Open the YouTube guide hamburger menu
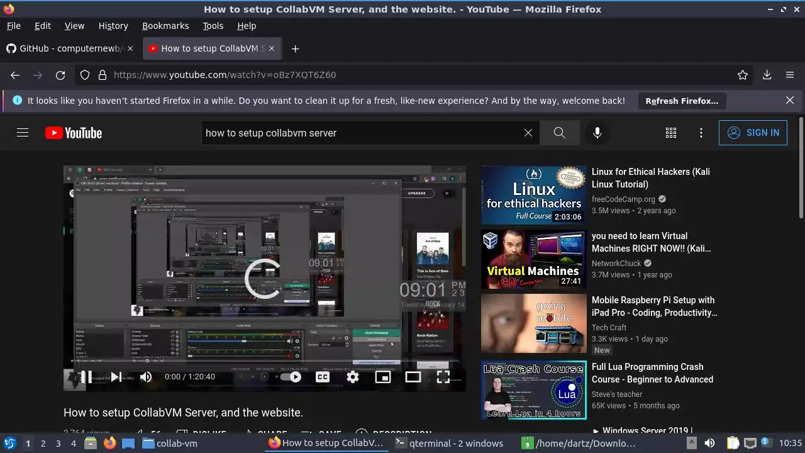The image size is (805, 453). [x=23, y=133]
